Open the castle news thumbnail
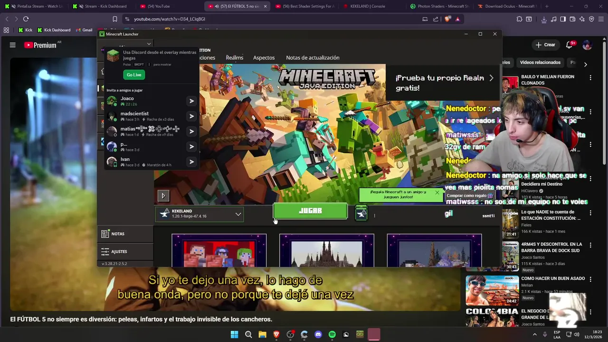The height and width of the screenshot is (342, 608). pyautogui.click(x=326, y=250)
